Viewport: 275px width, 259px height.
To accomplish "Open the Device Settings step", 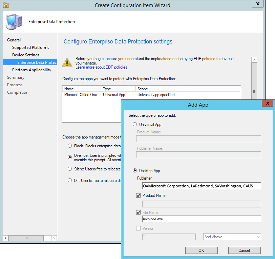I will (26, 55).
